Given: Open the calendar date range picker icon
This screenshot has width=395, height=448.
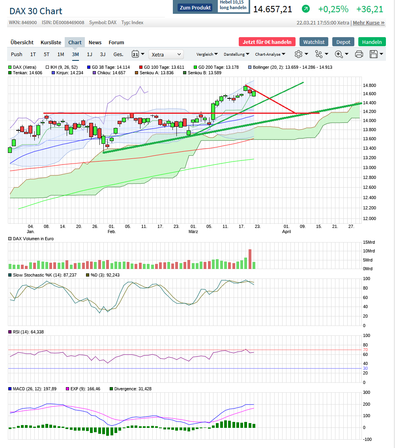Looking at the screenshot, I should click(x=135, y=54).
